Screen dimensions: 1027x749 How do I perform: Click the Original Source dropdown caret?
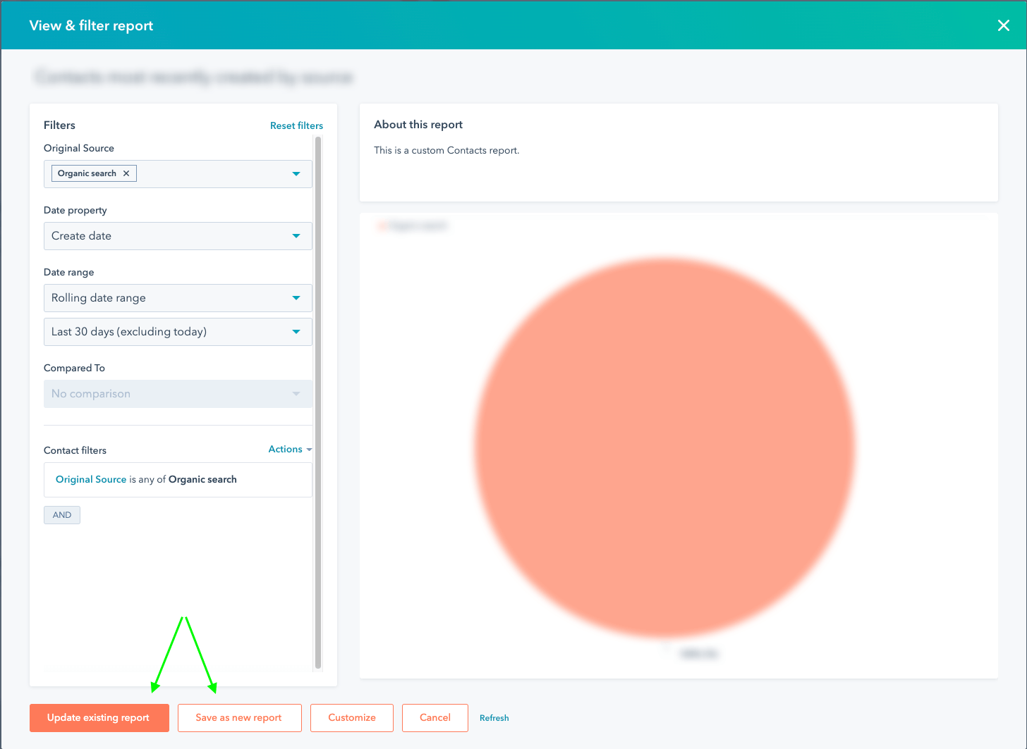tap(296, 173)
